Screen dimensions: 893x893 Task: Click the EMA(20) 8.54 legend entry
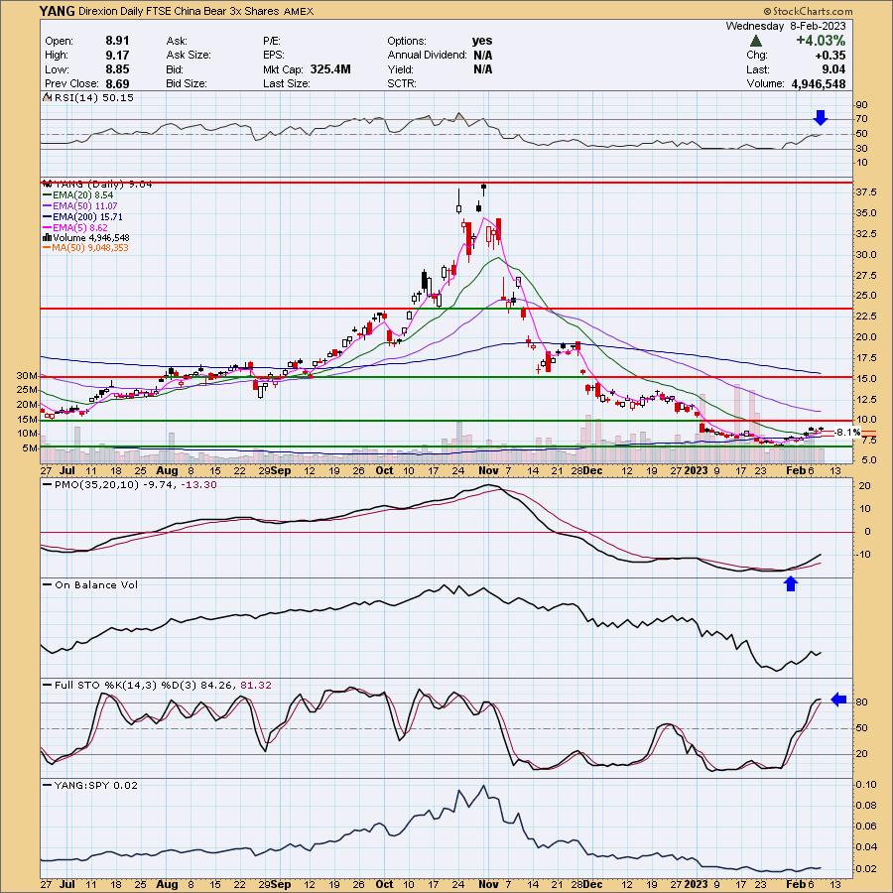point(78,194)
